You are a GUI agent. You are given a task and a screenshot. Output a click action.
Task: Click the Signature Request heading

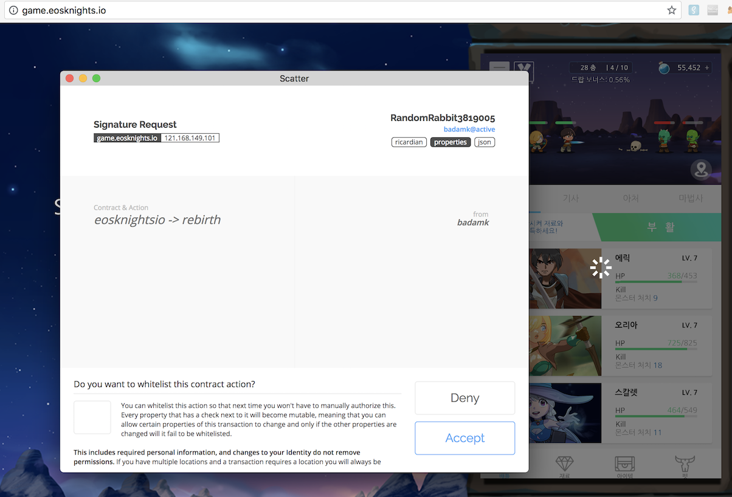click(135, 125)
